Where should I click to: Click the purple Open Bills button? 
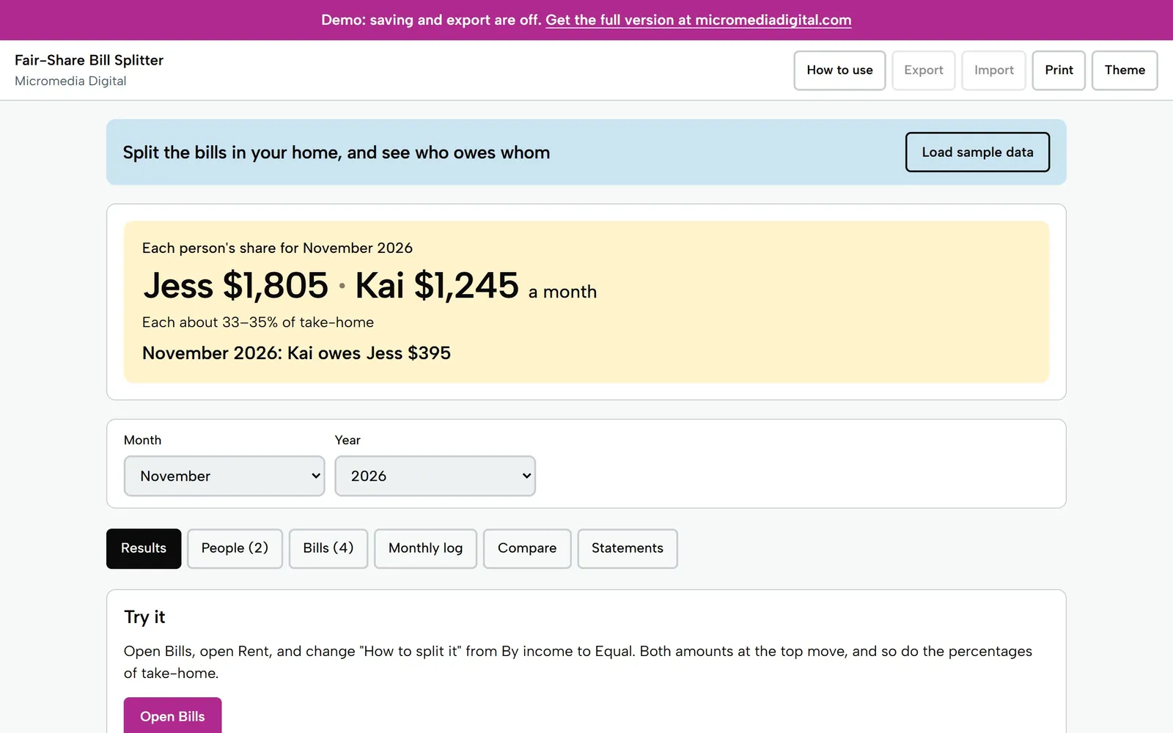[x=172, y=716]
